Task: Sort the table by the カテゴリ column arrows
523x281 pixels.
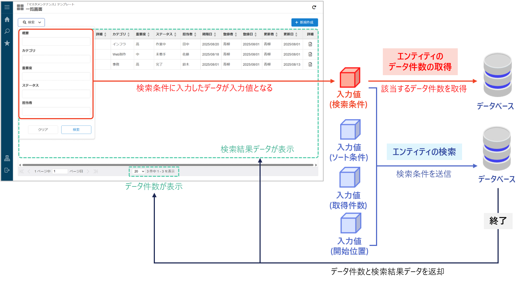Action: coord(129,34)
